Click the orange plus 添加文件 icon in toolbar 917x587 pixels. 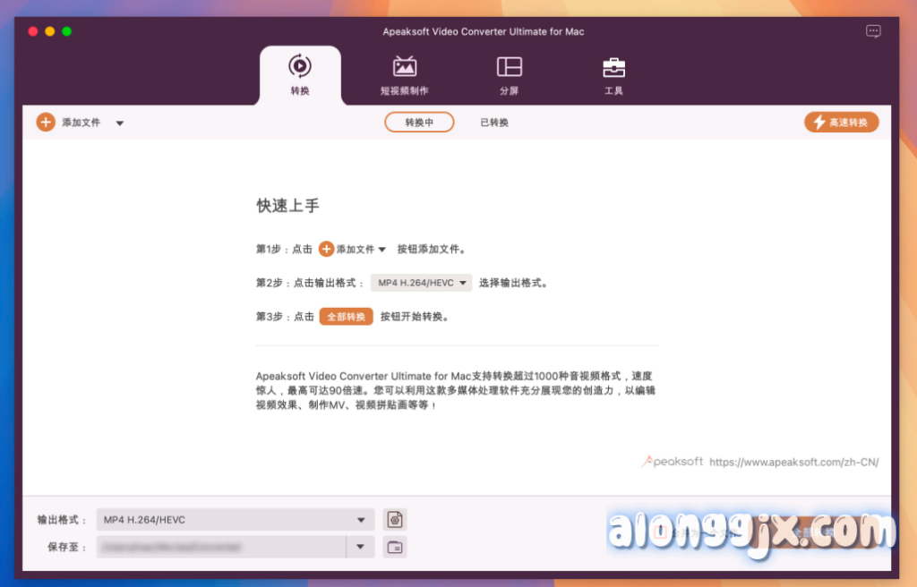[x=46, y=123]
